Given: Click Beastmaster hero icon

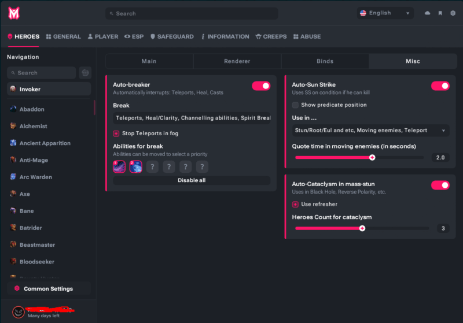Looking at the screenshot, I should pos(13,244).
